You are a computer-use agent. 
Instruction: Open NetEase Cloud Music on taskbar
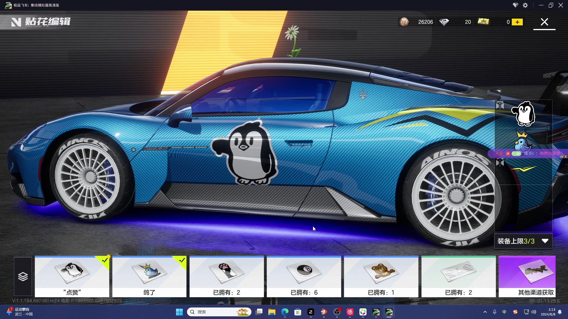click(x=350, y=312)
